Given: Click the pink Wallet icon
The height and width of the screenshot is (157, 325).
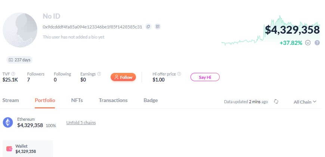Looking at the screenshot, I should (x=9, y=149).
